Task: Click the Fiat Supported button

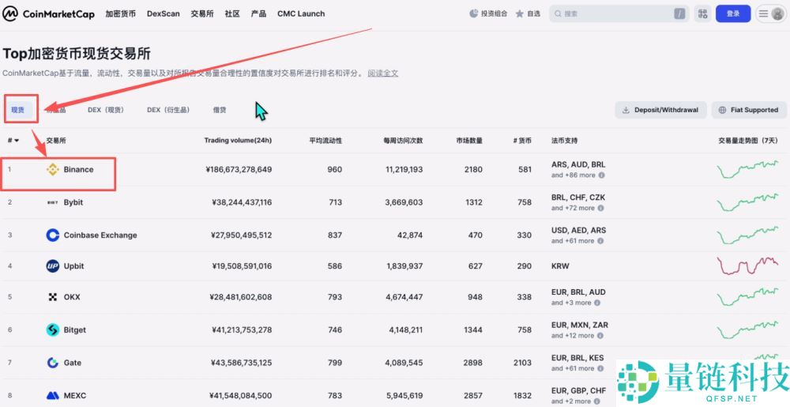Action: [749, 110]
